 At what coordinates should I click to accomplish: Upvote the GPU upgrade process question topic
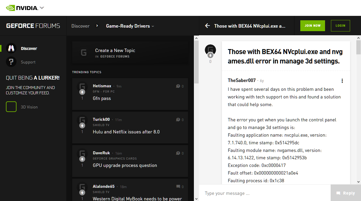coord(82,159)
